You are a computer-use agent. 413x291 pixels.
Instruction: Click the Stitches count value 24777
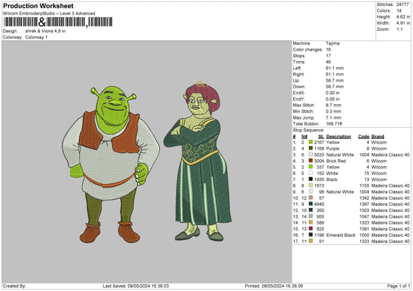click(403, 3)
